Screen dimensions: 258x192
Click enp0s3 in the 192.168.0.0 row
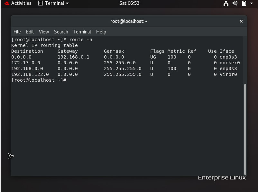click(x=228, y=69)
